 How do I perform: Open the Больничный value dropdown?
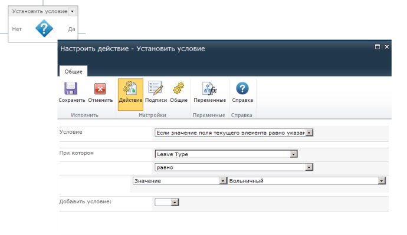pos(306,181)
